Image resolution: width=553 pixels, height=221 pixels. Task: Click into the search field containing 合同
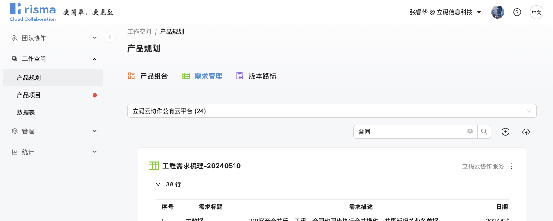[x=410, y=132]
